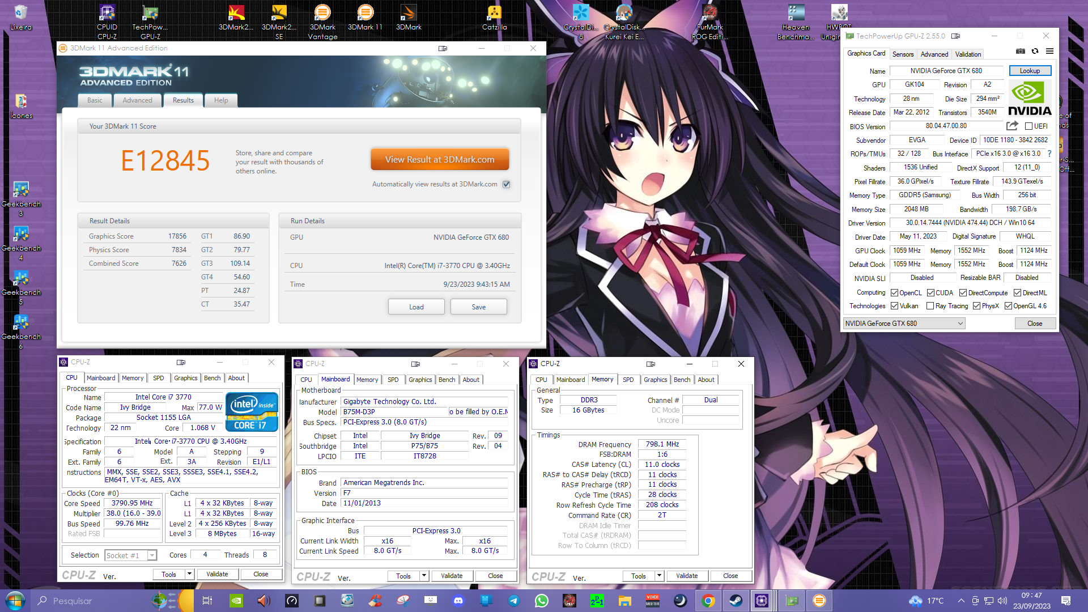
Task: Click the BIOS export share icon
Action: pos(1012,126)
